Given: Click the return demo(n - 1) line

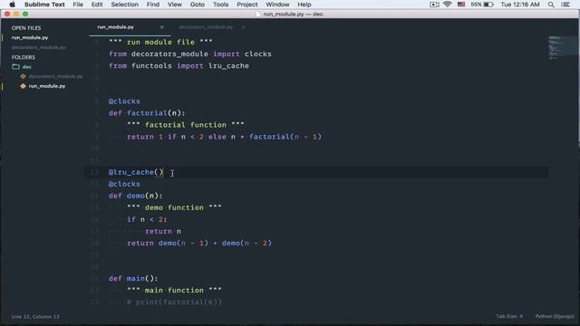Looking at the screenshot, I should point(199,244).
